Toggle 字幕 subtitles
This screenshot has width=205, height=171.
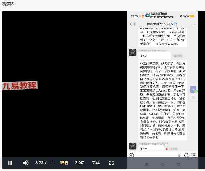pos(95,163)
